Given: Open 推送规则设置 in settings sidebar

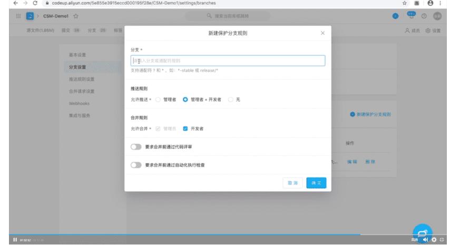Looking at the screenshot, I should [82, 79].
